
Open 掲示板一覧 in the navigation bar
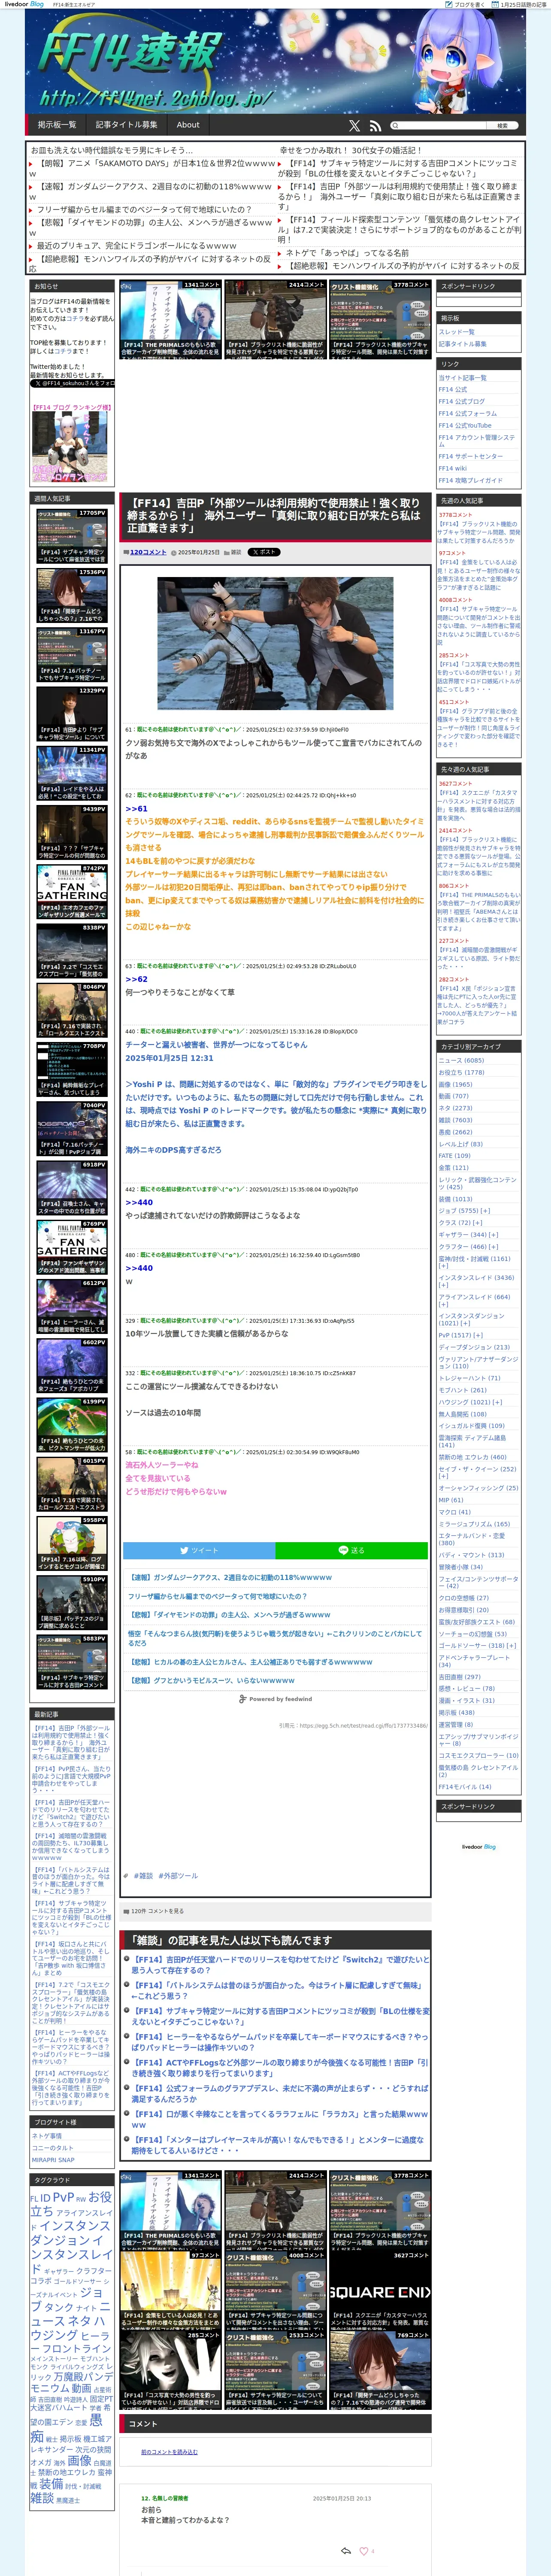(x=57, y=125)
